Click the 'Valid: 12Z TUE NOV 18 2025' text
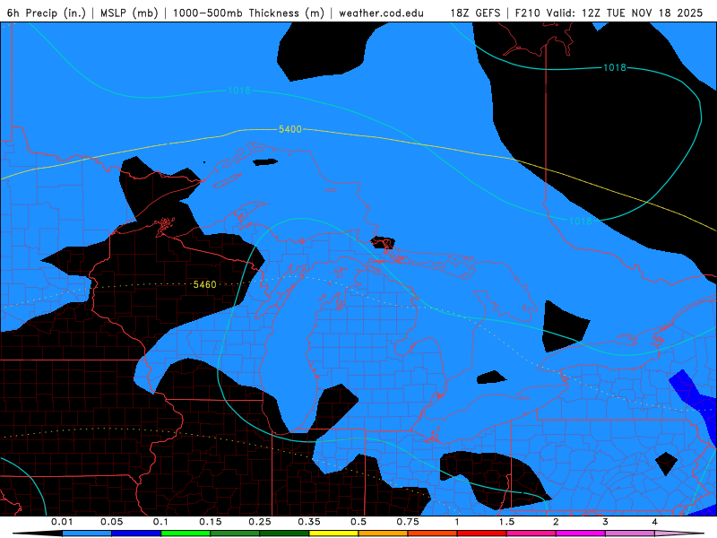717x538 pixels. pos(626,13)
